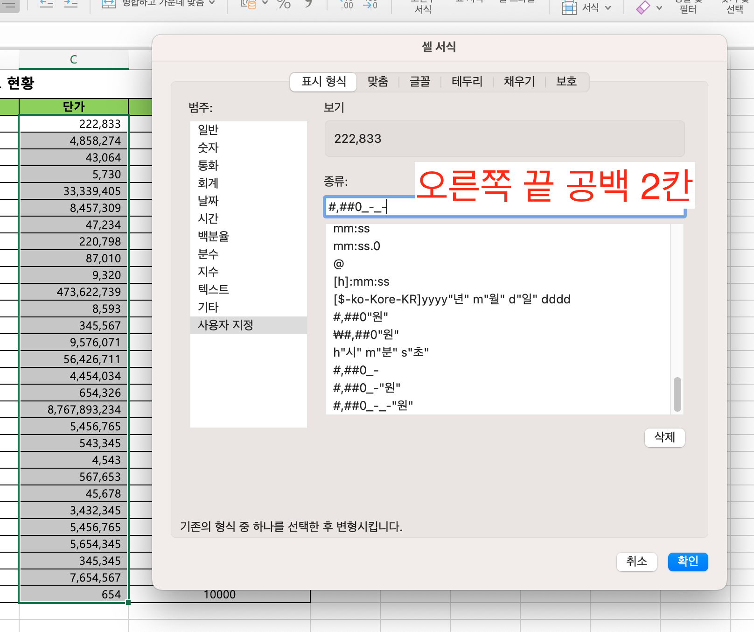754x632 pixels.
Task: Select the 사용자 지정 category
Action: 249,325
